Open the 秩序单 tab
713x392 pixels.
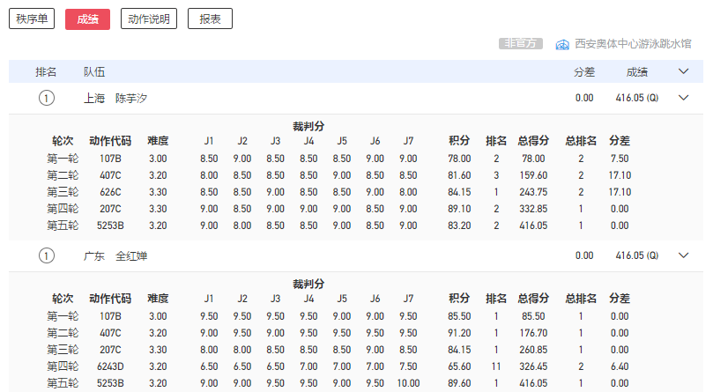point(32,18)
